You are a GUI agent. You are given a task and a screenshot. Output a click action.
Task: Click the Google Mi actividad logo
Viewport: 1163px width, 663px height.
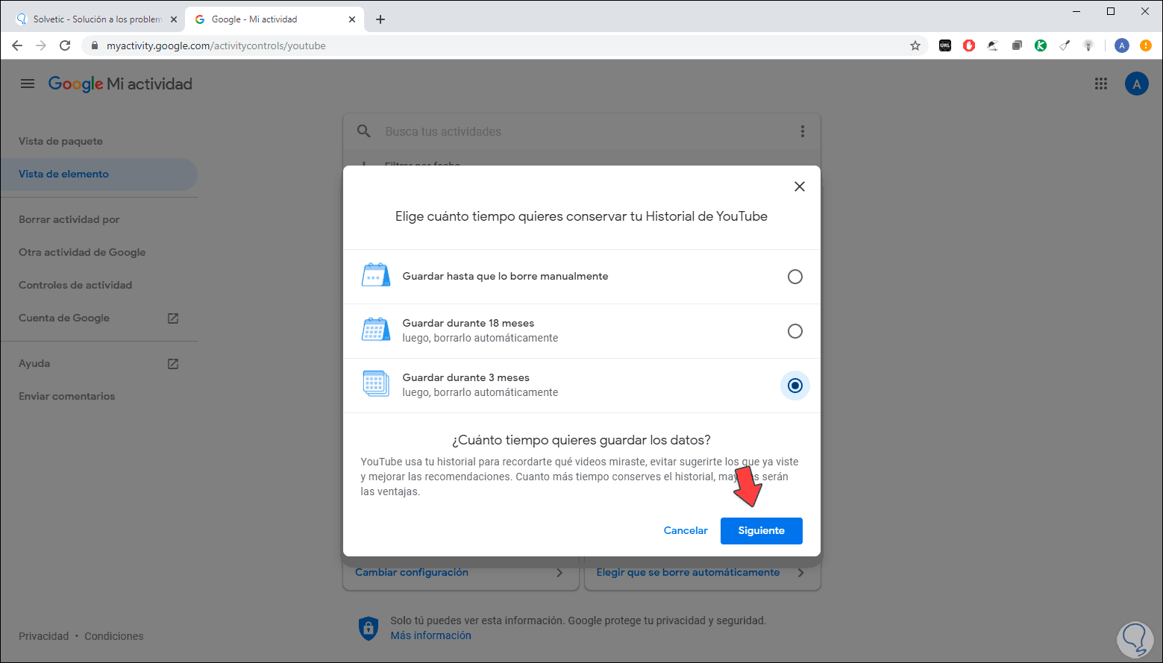[120, 84]
